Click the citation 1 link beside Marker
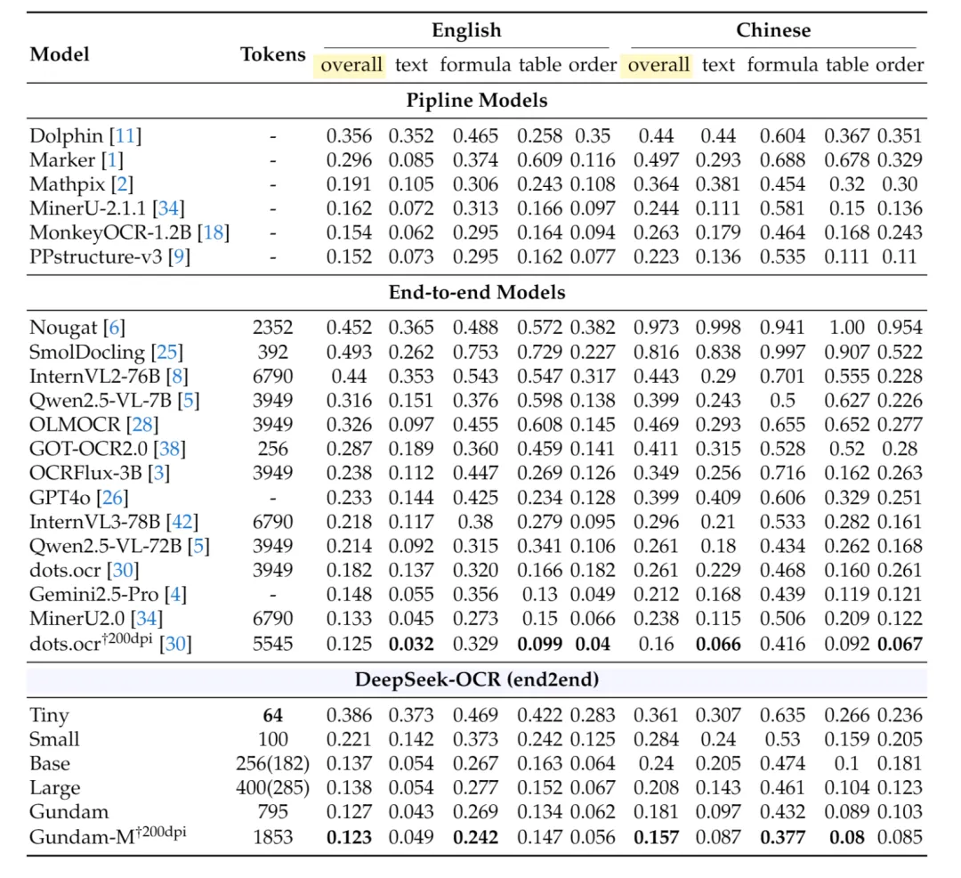 [111, 160]
